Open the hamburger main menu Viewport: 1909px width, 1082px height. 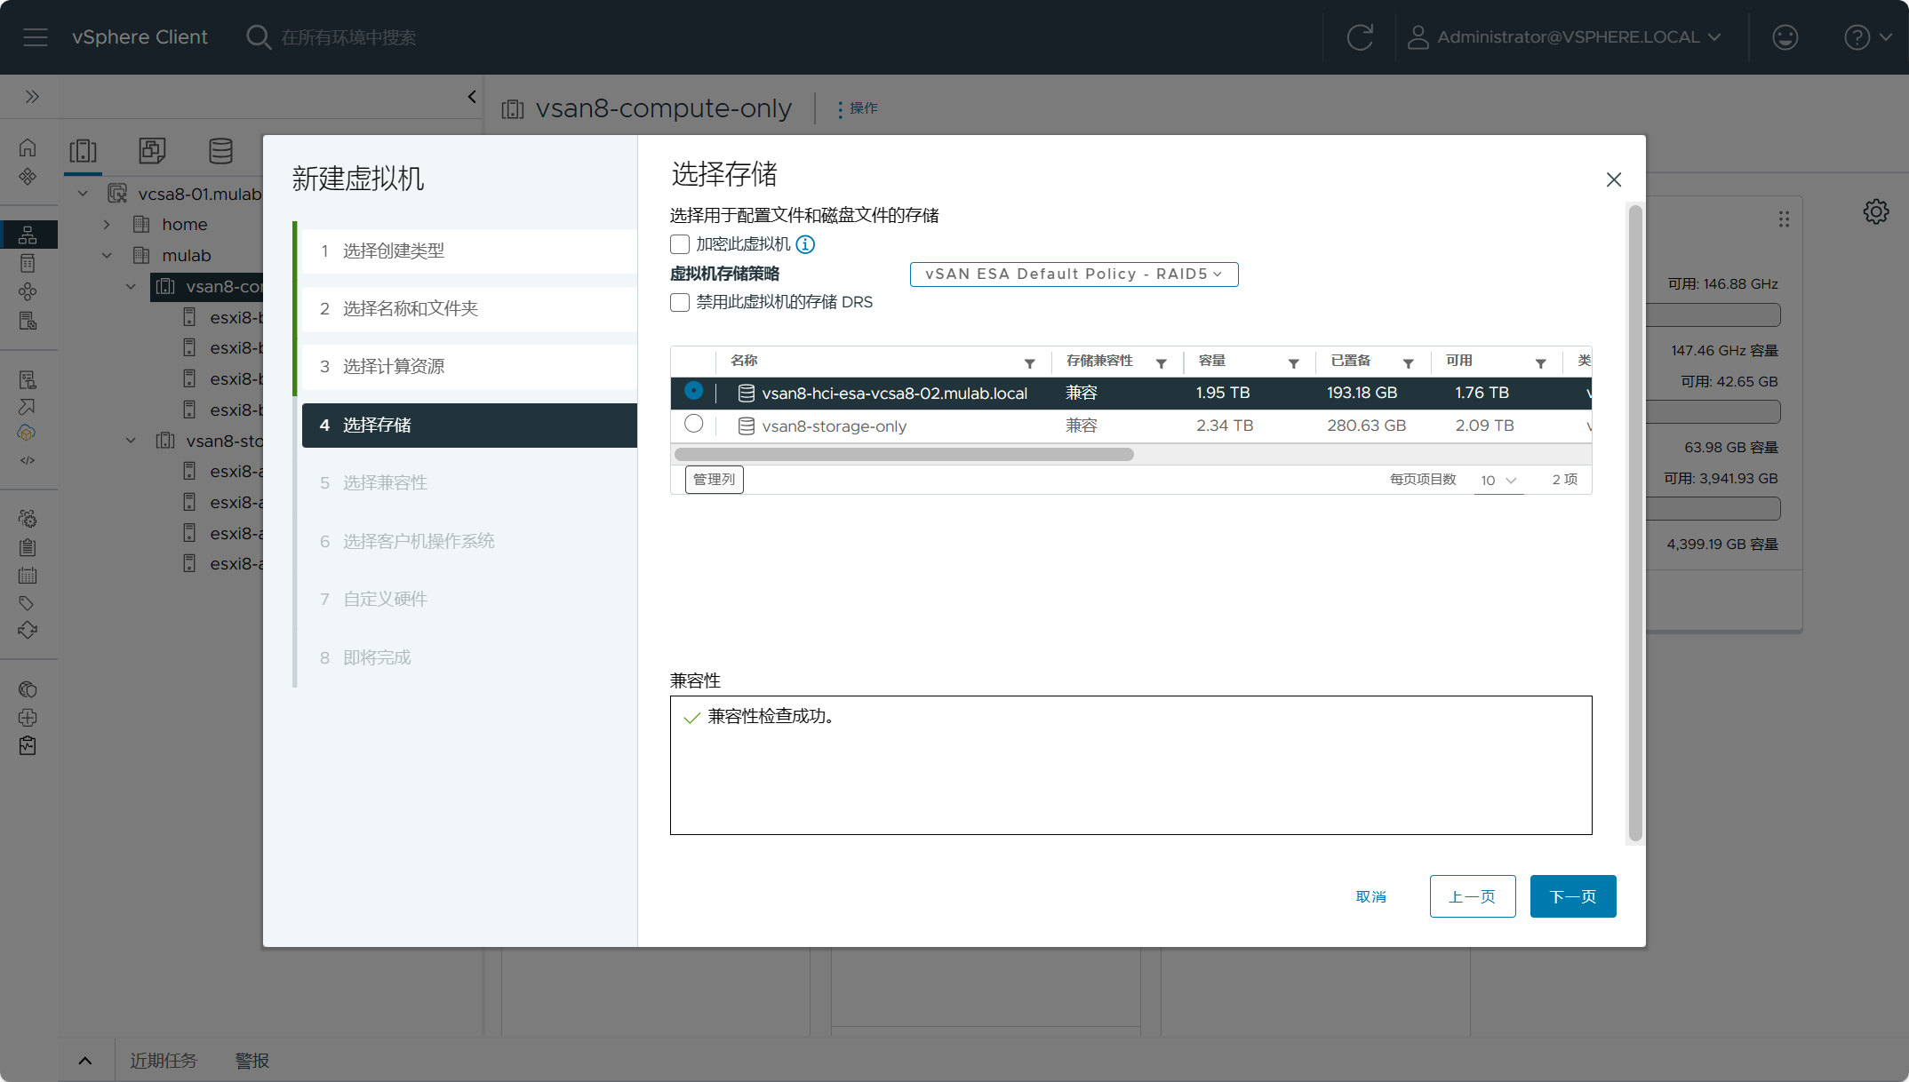[x=36, y=37]
